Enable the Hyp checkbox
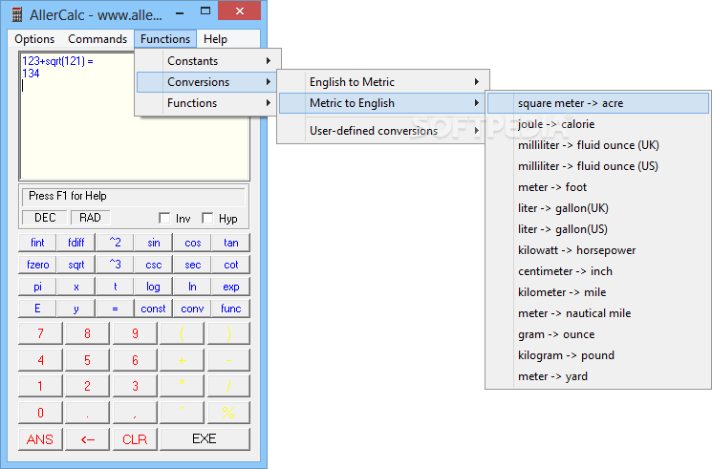 click(x=207, y=219)
